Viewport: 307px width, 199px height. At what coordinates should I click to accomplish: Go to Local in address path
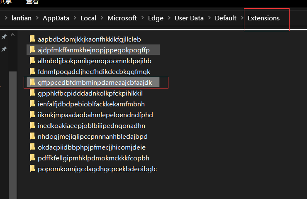tap(88, 18)
